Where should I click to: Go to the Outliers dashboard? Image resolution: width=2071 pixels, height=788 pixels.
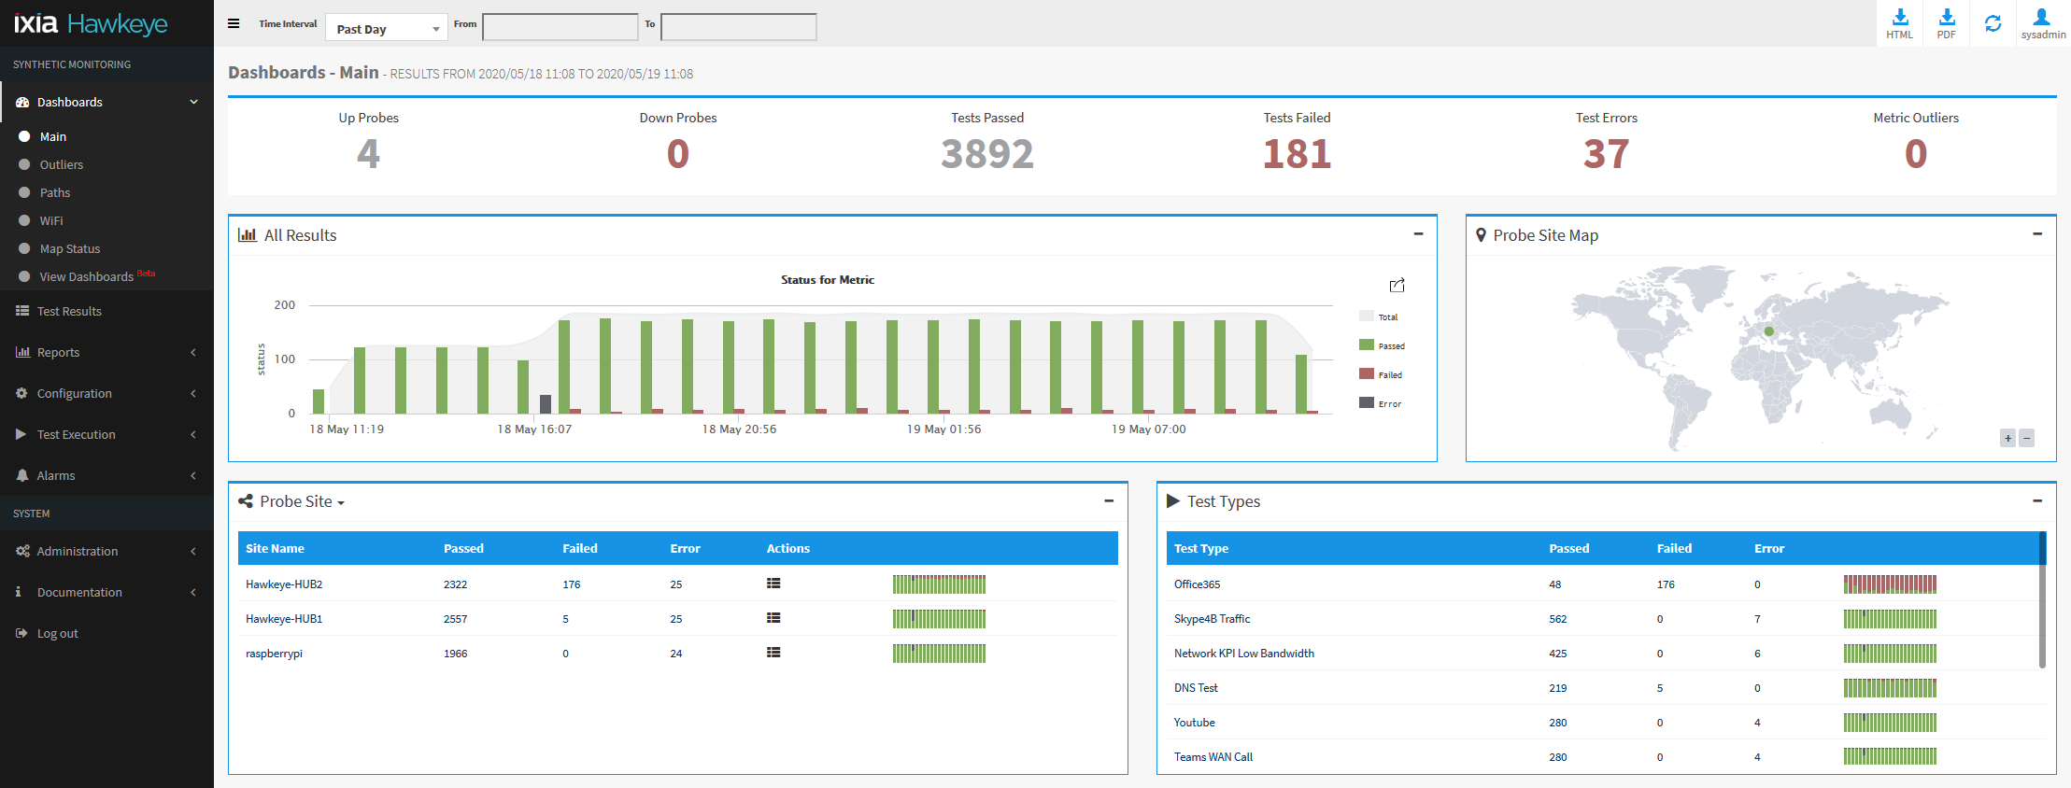pyautogui.click(x=61, y=164)
